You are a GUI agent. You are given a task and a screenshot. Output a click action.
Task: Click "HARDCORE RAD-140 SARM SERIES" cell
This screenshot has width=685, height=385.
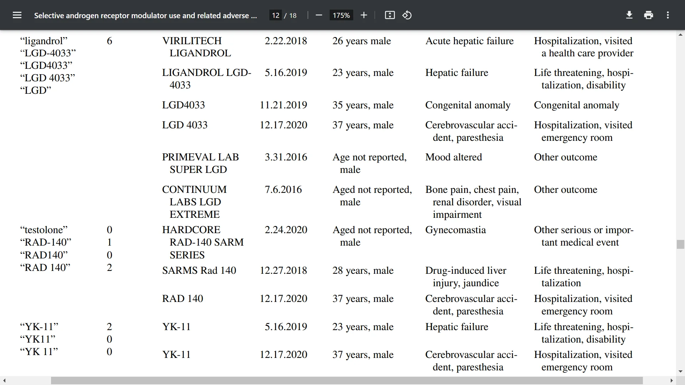tap(203, 242)
